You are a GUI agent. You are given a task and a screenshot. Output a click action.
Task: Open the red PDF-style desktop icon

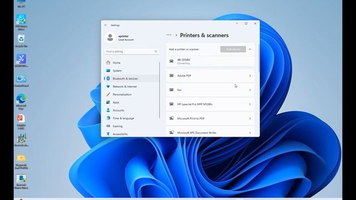[21, 118]
